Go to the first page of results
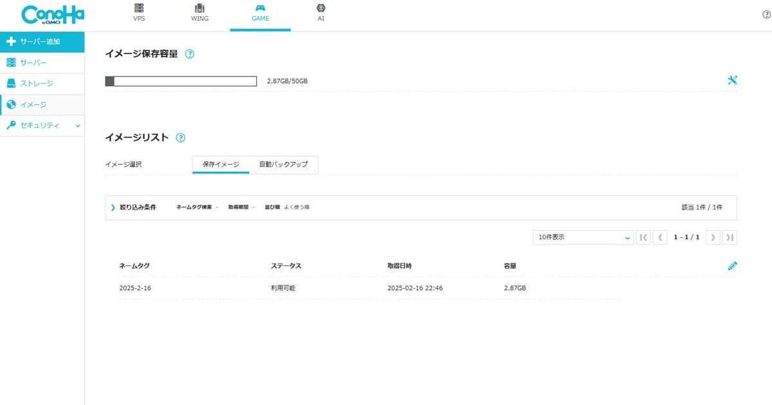The image size is (772, 405). click(x=643, y=237)
